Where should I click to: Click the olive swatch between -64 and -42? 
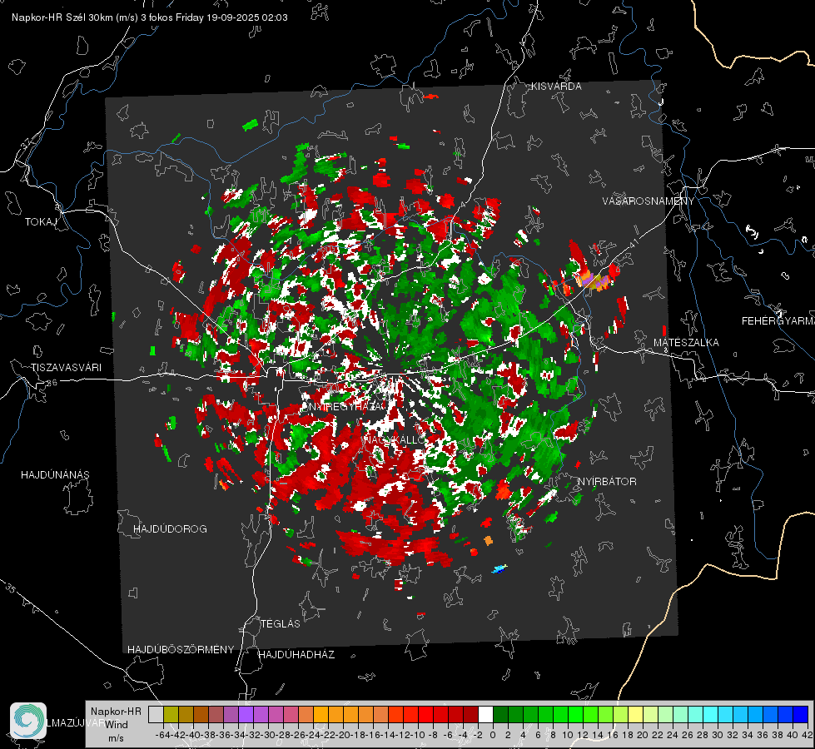point(171,714)
